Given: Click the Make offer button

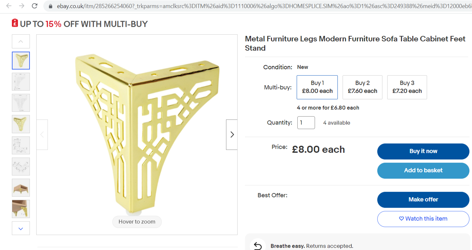Looking at the screenshot, I should 423,199.
